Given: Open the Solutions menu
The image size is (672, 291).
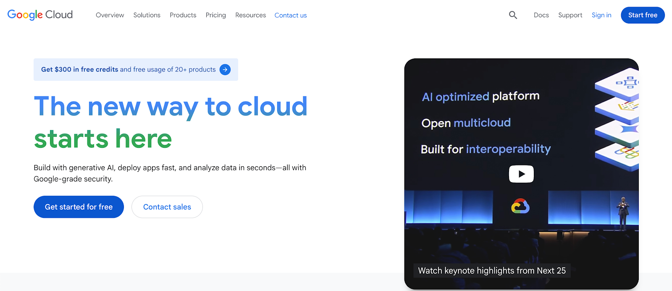Looking at the screenshot, I should pos(147,15).
